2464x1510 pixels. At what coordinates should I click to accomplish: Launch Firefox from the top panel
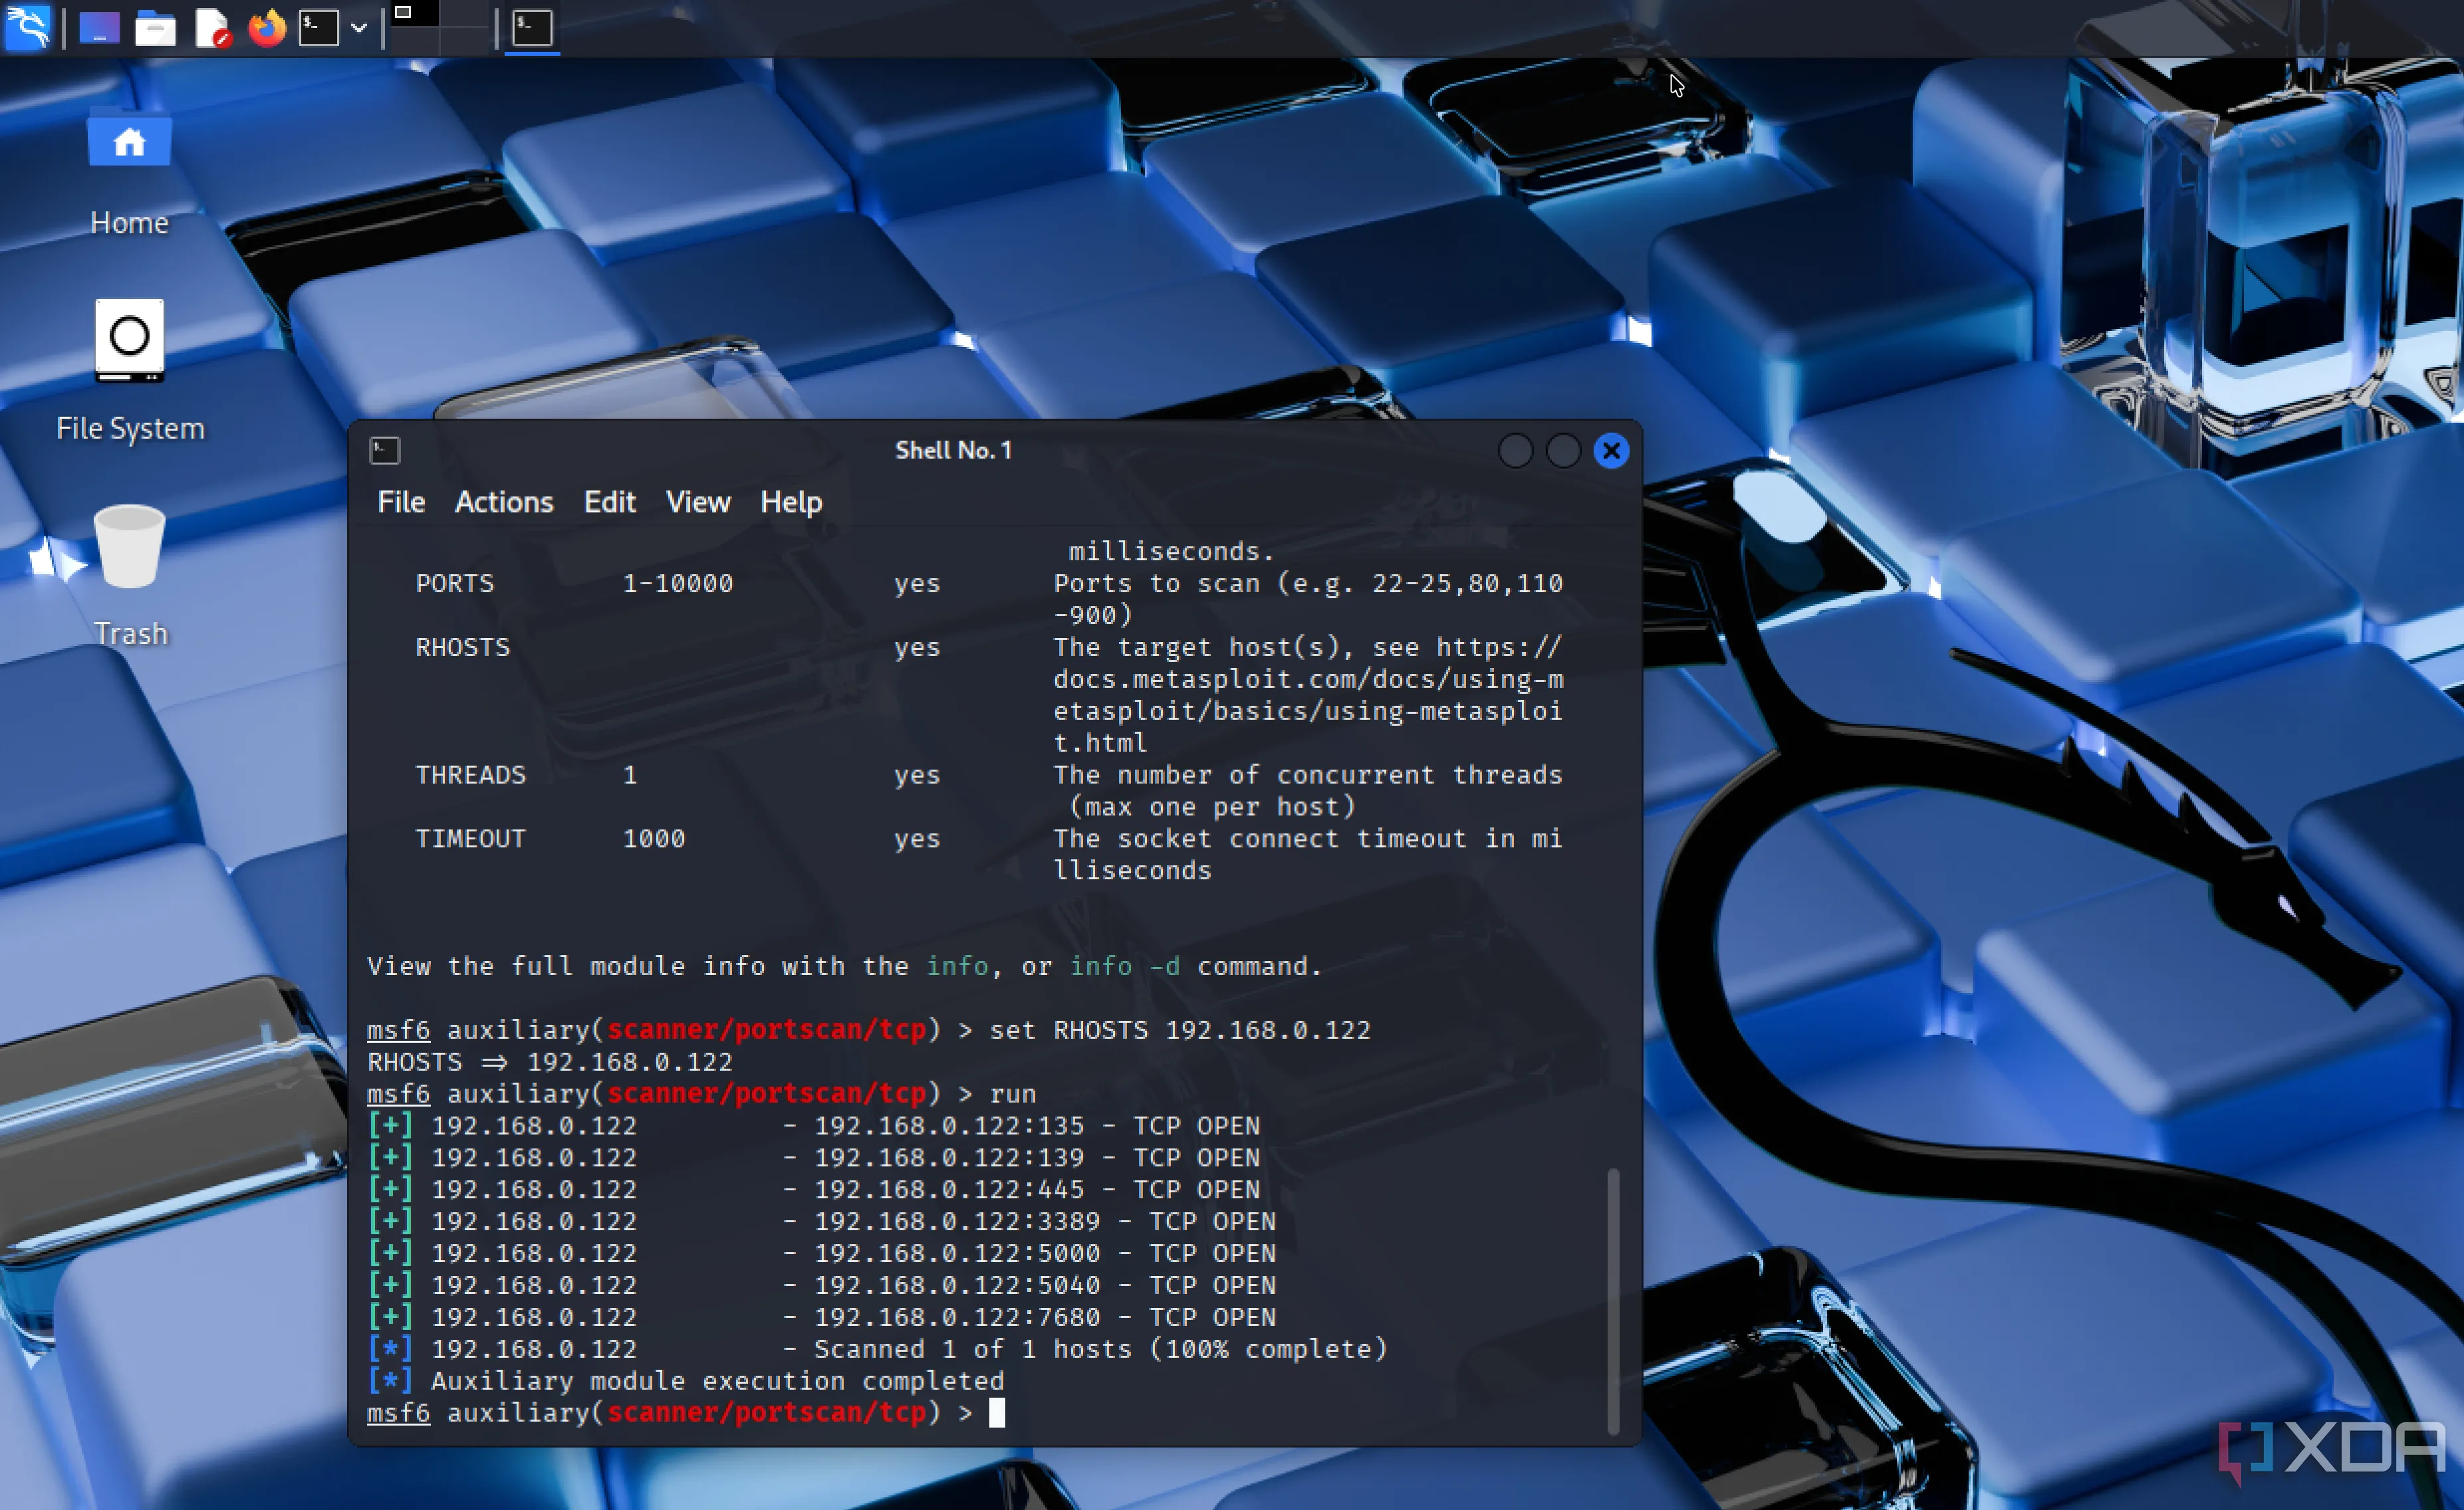[266, 27]
